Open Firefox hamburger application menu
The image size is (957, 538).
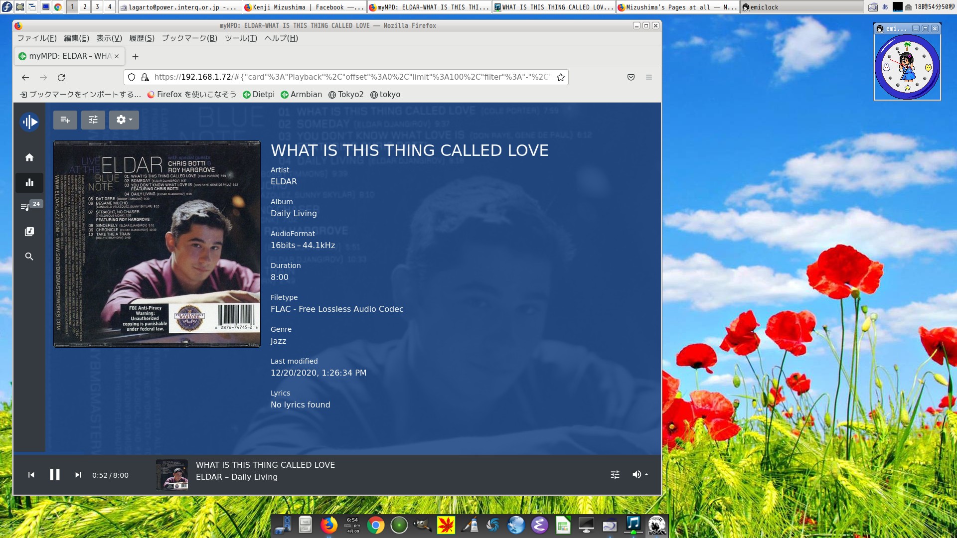click(x=649, y=77)
